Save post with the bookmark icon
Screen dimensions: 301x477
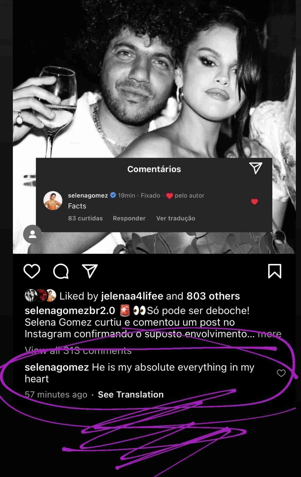[275, 271]
